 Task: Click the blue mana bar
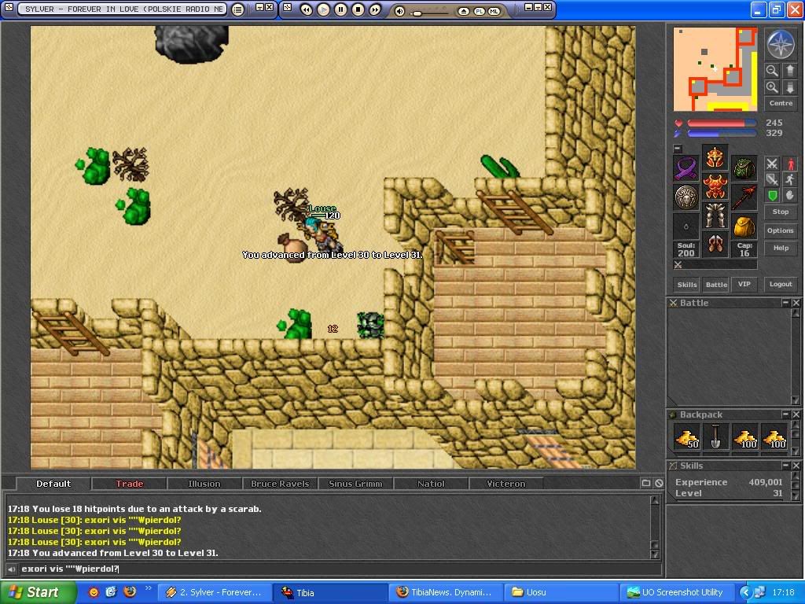tap(722, 134)
